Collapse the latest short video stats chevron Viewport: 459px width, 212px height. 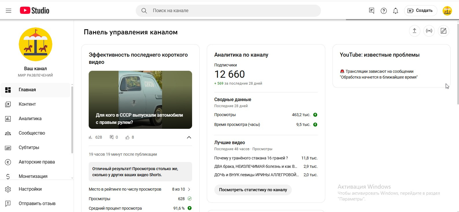click(189, 137)
